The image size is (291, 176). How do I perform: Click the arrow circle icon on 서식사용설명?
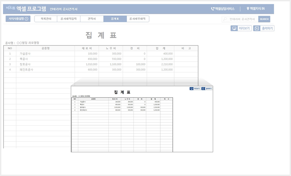click(x=26, y=19)
